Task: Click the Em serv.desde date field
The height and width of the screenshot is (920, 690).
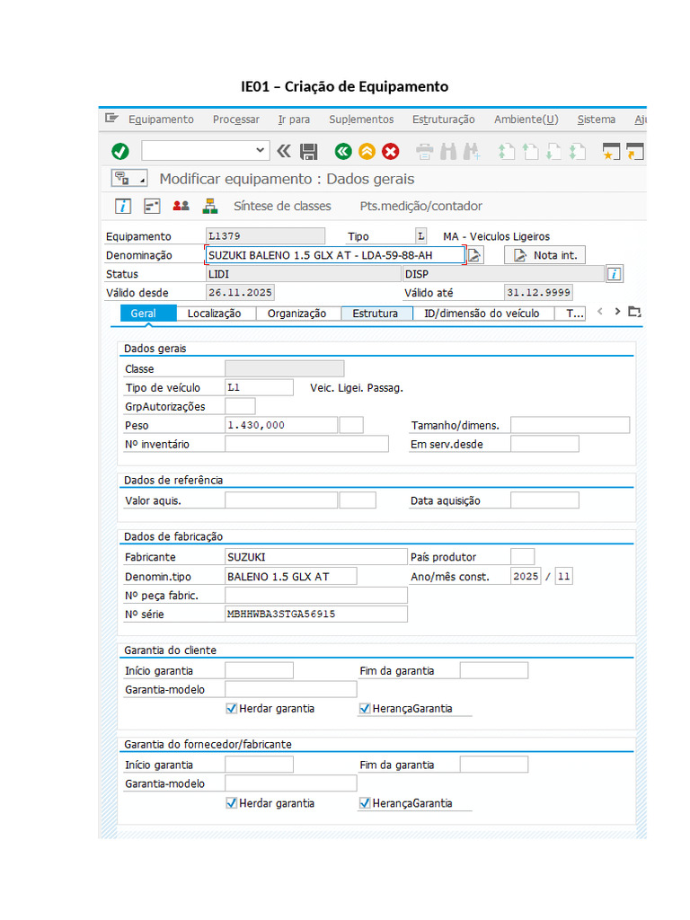Action: pyautogui.click(x=545, y=444)
